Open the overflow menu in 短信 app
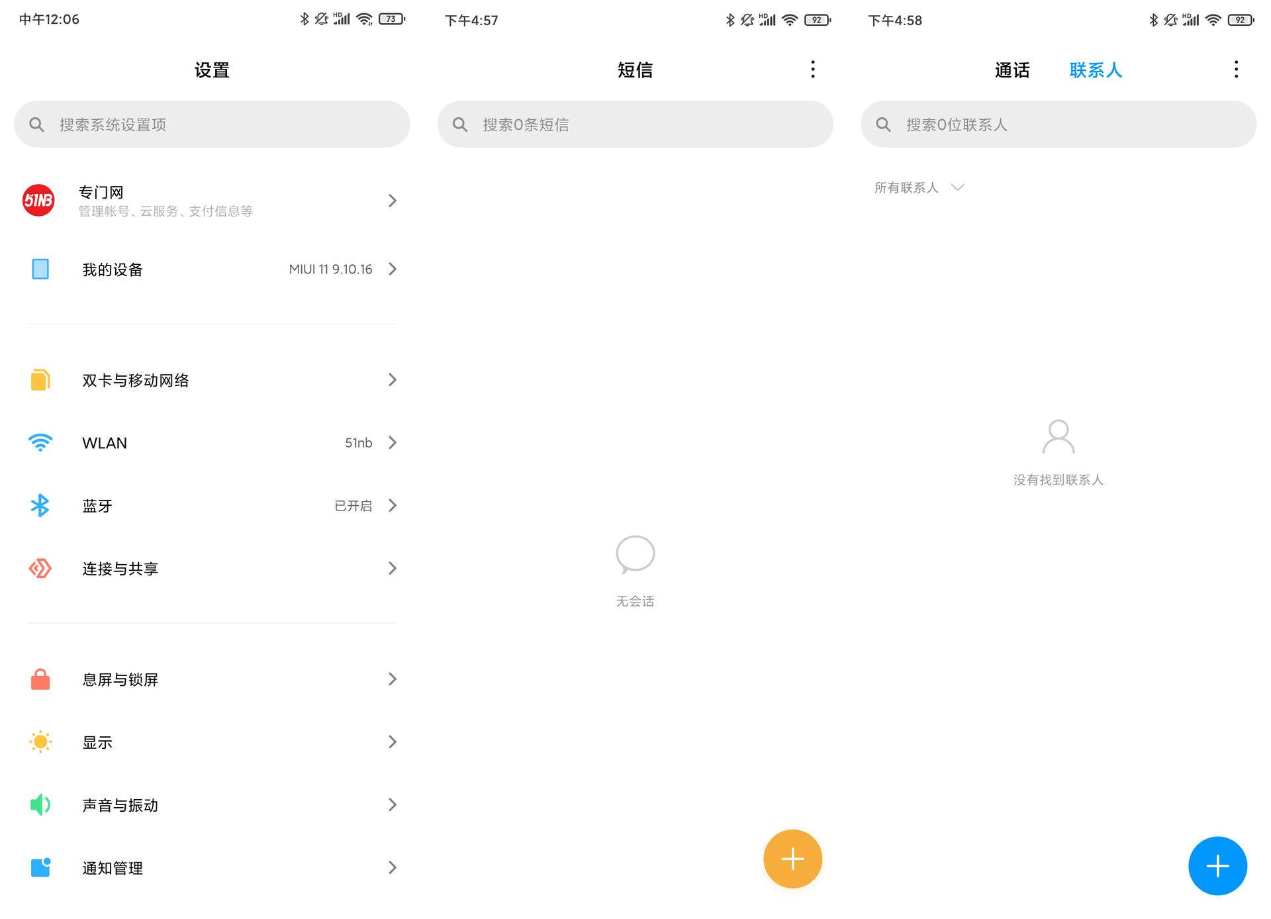Image resolution: width=1271 pixels, height=919 pixels. point(812,69)
